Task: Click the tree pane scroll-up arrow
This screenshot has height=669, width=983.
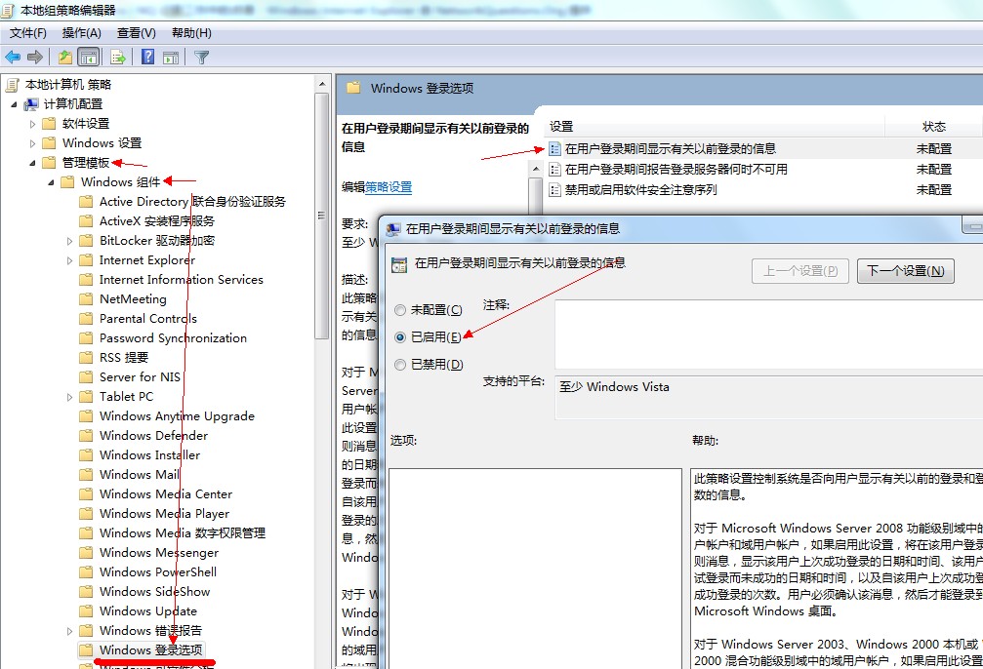Action: point(321,84)
